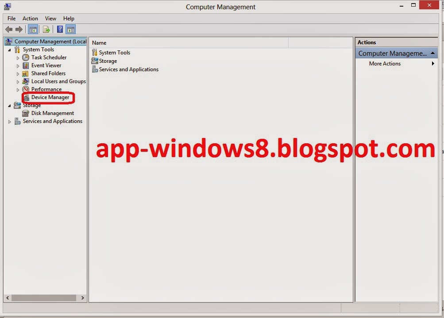
Task: Expand the Event Viewer node
Action: click(x=18, y=66)
